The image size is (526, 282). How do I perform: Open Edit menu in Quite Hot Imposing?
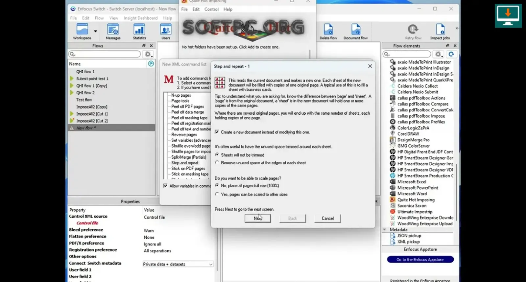pos(196,9)
